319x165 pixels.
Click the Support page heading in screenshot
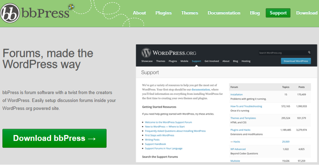point(150,73)
